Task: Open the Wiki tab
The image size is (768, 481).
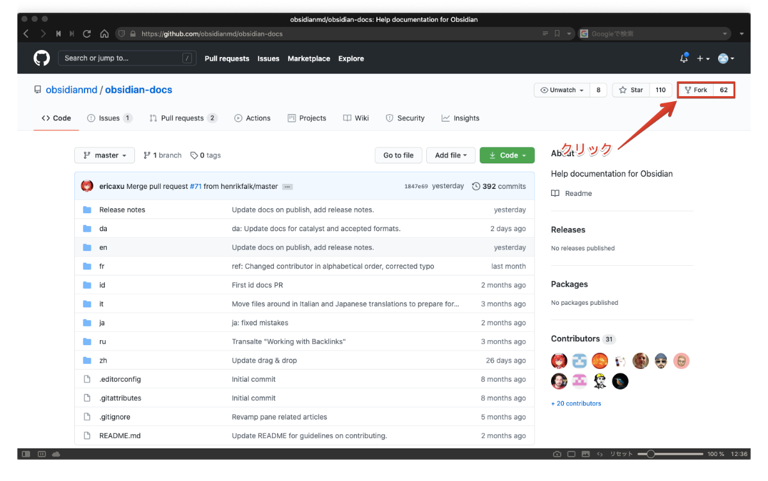Action: 356,118
